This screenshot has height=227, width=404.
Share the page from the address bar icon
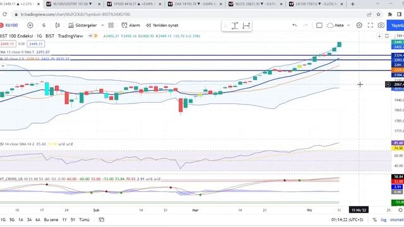click(x=369, y=15)
